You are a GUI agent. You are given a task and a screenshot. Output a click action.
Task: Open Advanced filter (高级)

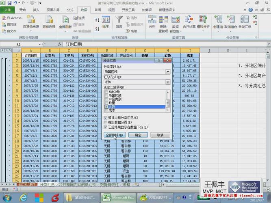pyautogui.click(x=132, y=31)
